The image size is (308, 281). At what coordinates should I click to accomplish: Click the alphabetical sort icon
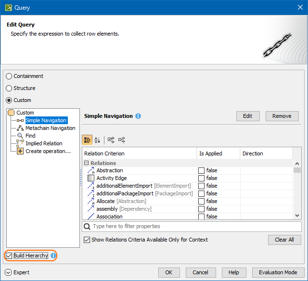[97, 140]
